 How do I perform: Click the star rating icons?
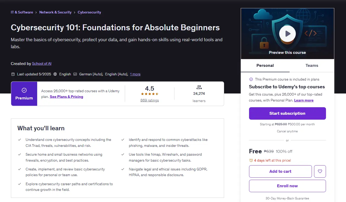point(150,94)
